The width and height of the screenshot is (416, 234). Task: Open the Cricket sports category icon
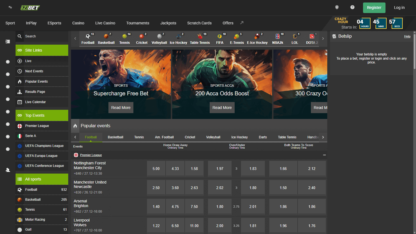142,38
